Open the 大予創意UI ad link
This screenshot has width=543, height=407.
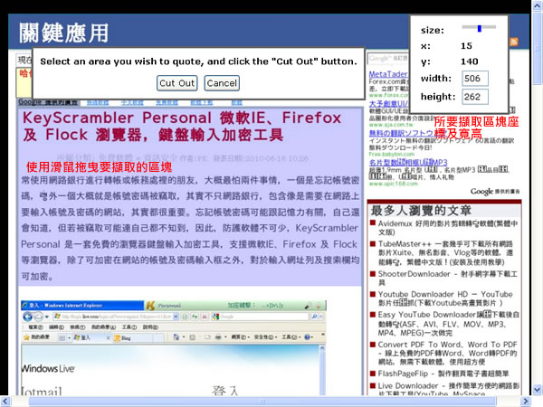(x=388, y=103)
